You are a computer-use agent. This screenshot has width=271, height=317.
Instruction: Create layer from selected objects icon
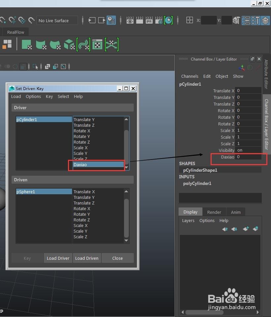(255, 229)
